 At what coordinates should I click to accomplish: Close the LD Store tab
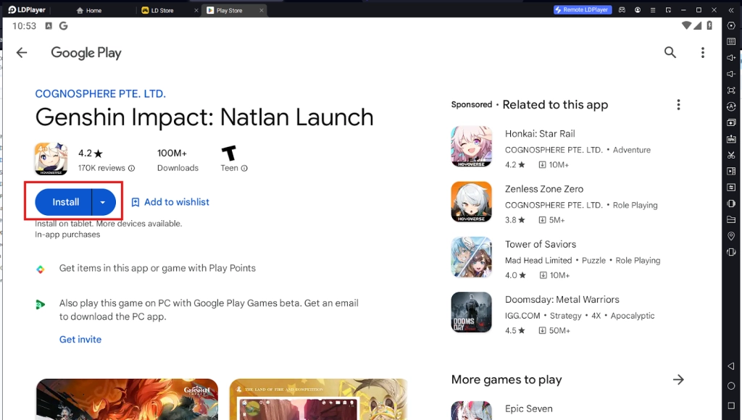point(196,10)
